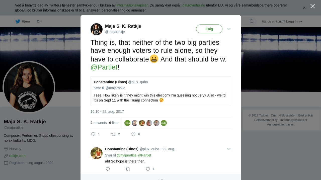Viewport: 321px width, 180px height.
Task: Expand the options chevron on Constantine's reply
Action: coord(229,149)
